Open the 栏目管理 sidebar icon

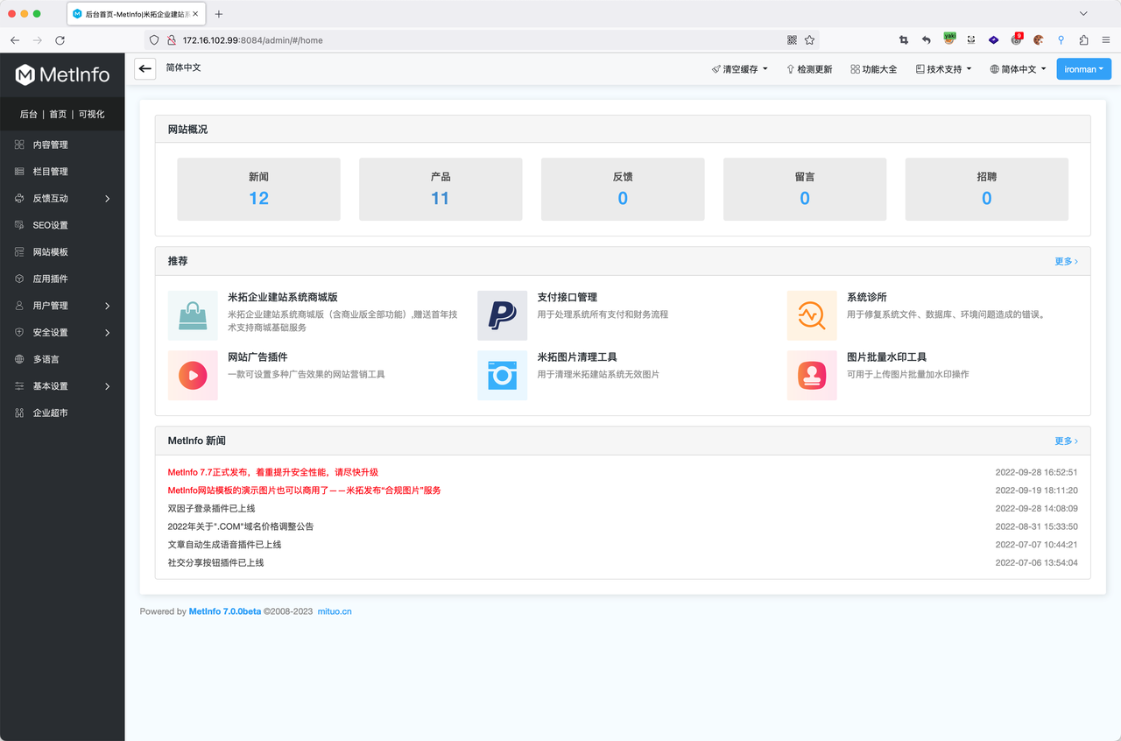point(19,172)
